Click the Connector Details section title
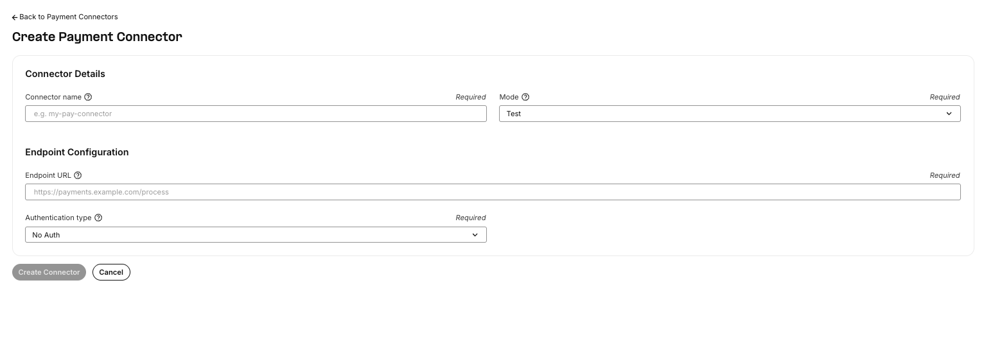The width and height of the screenshot is (993, 337). [65, 74]
